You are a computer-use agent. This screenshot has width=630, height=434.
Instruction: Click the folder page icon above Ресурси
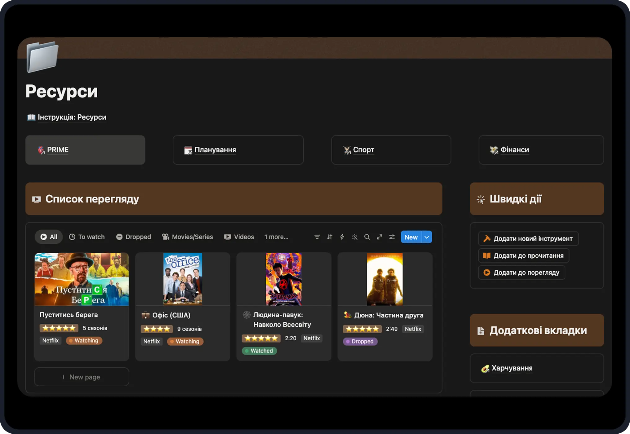click(42, 57)
